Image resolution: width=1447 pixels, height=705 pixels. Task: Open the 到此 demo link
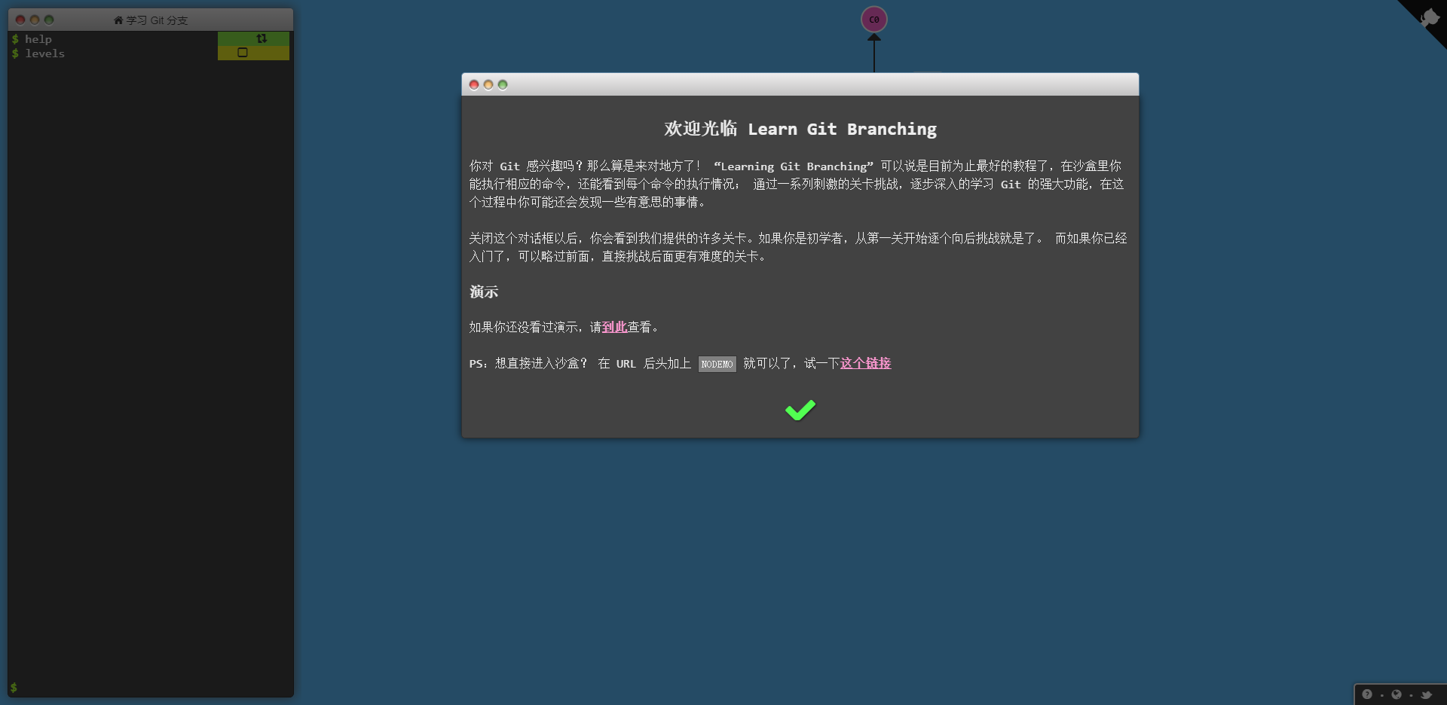[x=614, y=327]
